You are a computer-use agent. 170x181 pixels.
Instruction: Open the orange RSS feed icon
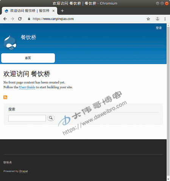(5, 97)
